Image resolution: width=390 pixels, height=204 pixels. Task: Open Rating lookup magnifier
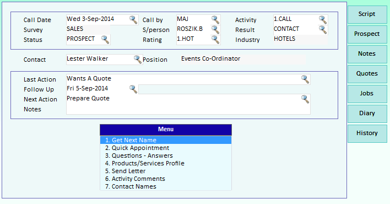215,40
